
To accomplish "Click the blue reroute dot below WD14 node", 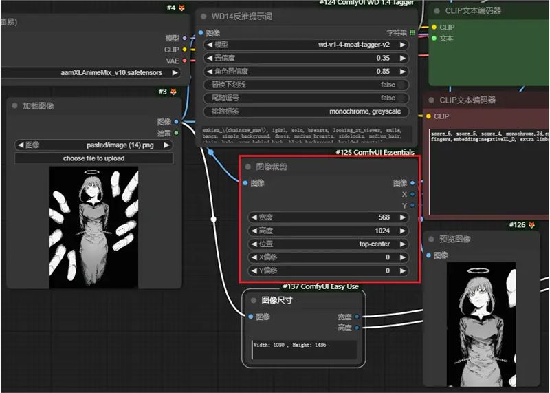I will [x=210, y=152].
